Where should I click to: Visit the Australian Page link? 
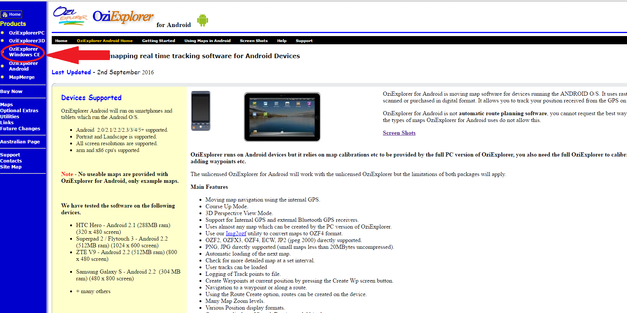click(x=20, y=141)
